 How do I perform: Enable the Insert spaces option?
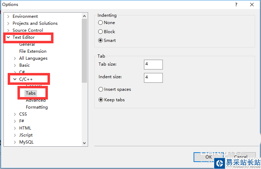click(101, 89)
